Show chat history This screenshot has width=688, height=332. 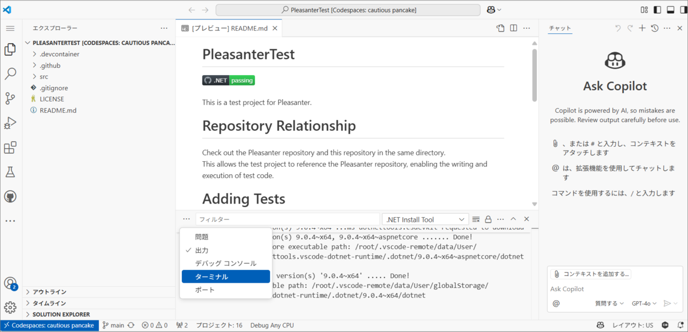click(655, 28)
